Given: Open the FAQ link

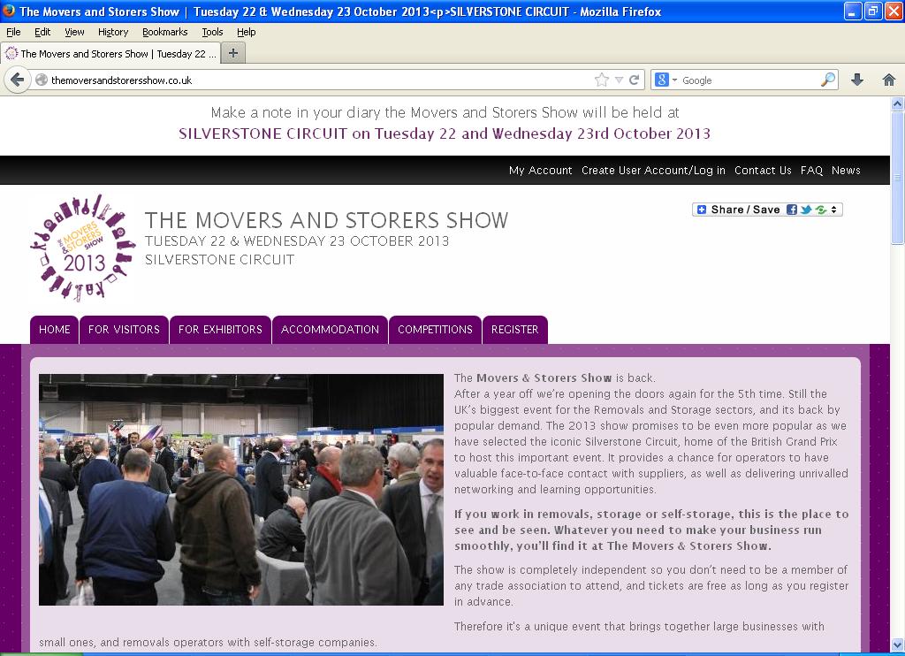Looking at the screenshot, I should 811,171.
